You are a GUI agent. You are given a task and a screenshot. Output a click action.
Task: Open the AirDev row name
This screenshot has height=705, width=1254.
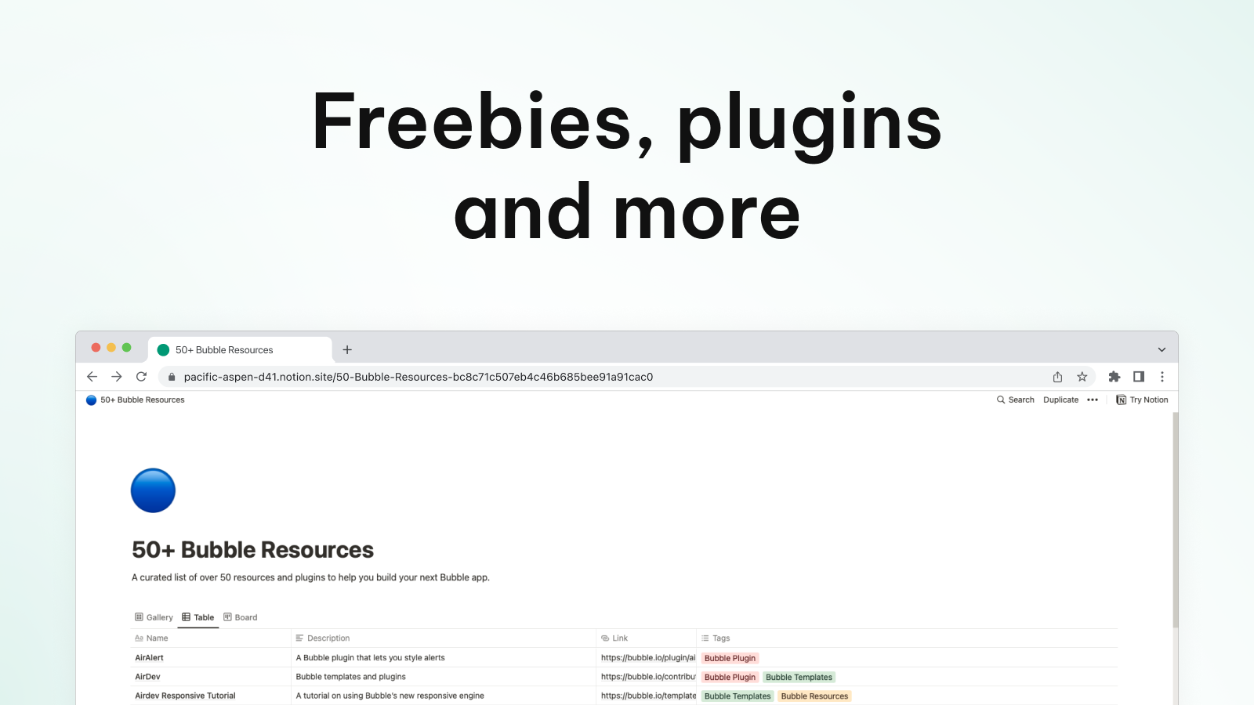(147, 677)
